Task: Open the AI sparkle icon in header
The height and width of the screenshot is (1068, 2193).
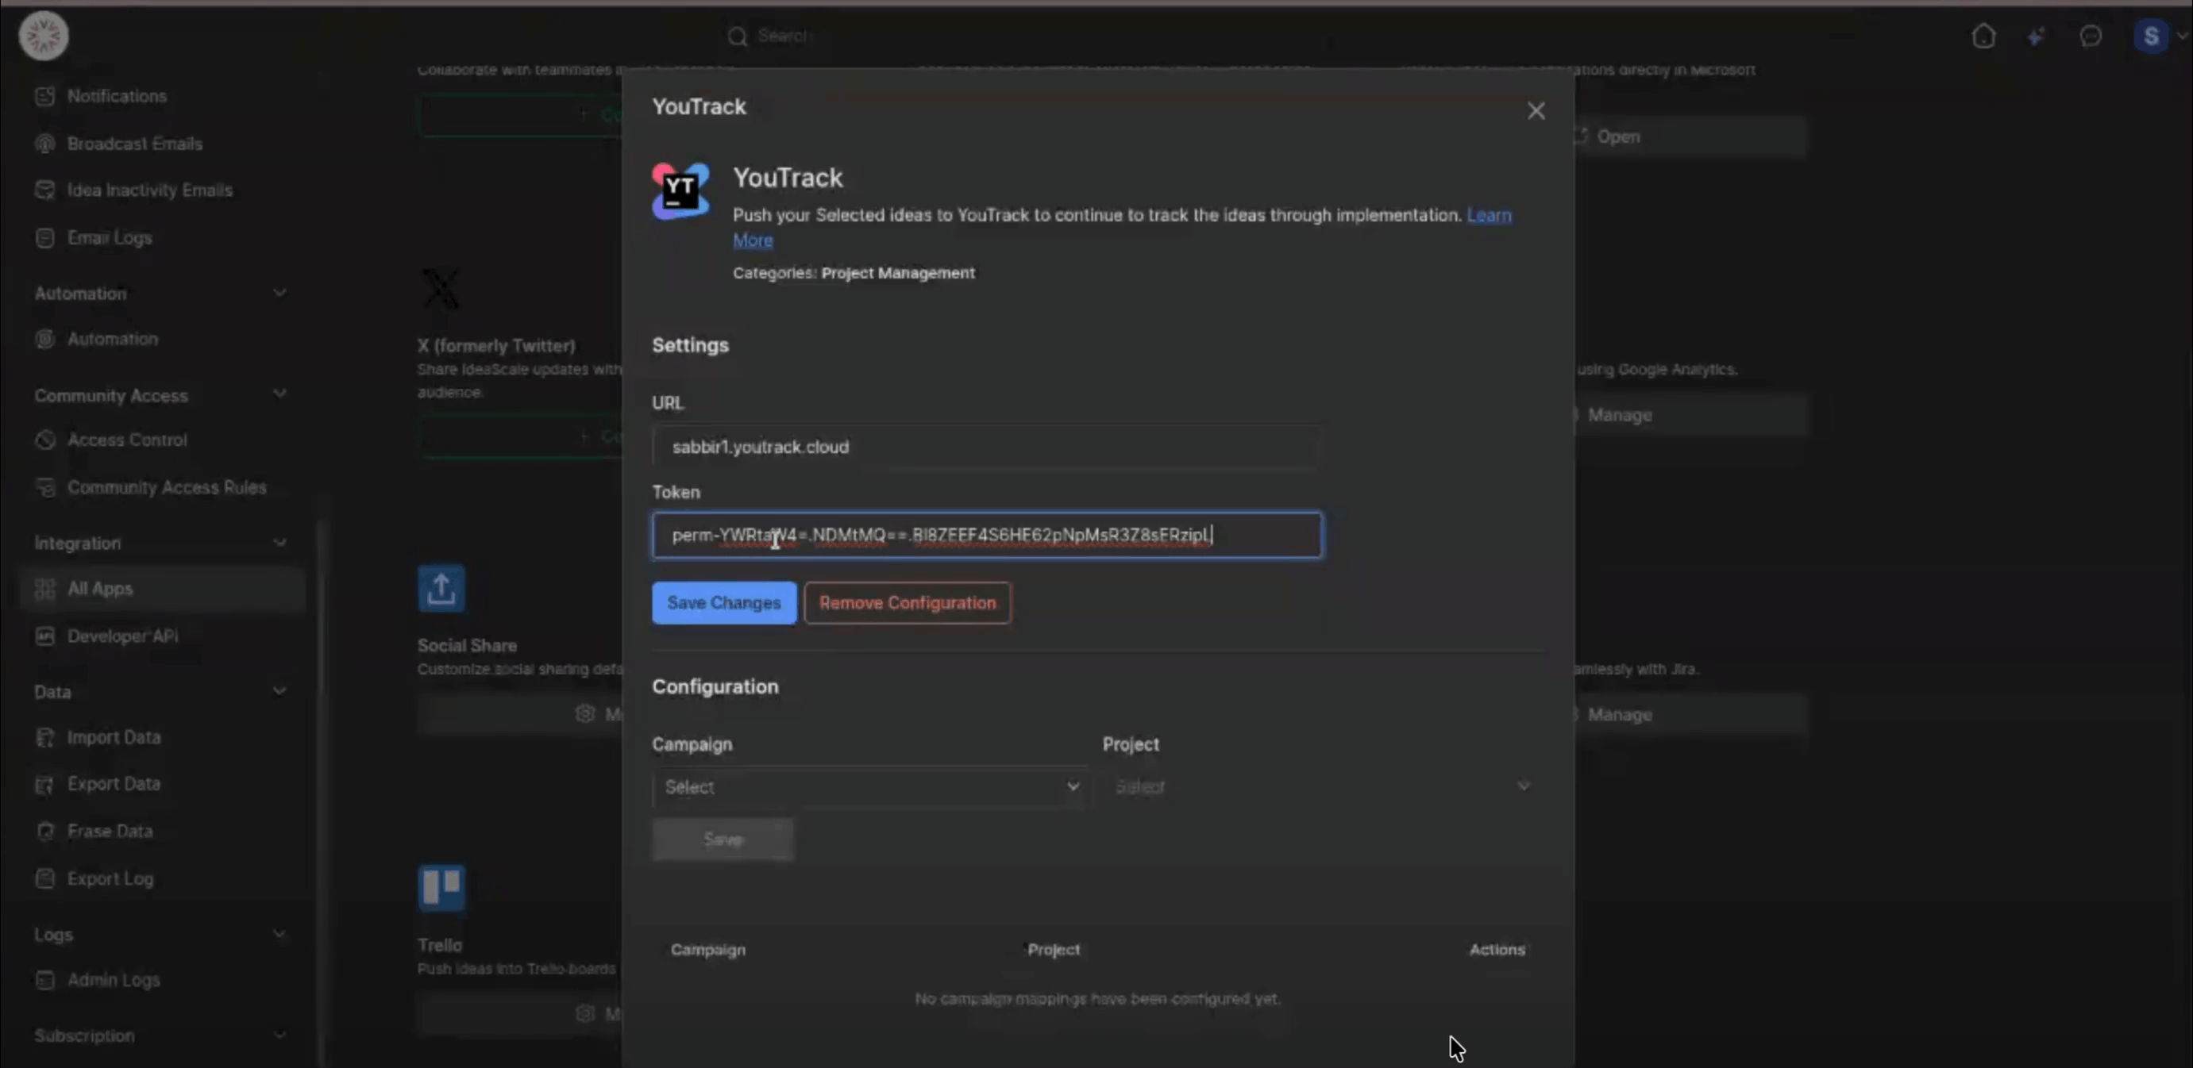Action: click(x=2037, y=36)
